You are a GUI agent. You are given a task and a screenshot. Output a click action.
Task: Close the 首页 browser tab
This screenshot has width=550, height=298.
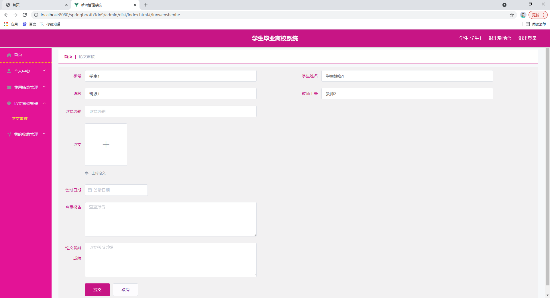66,5
